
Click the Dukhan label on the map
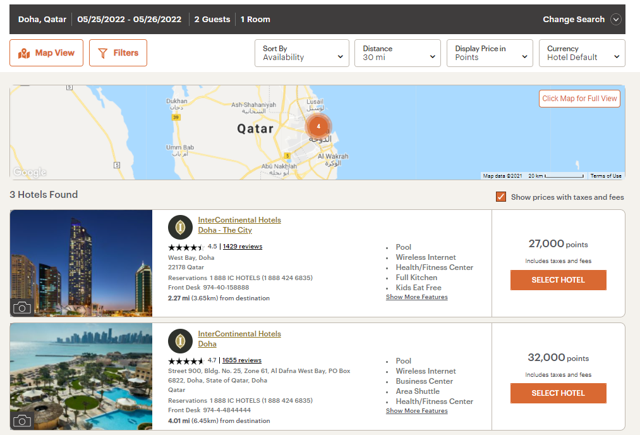pos(177,104)
